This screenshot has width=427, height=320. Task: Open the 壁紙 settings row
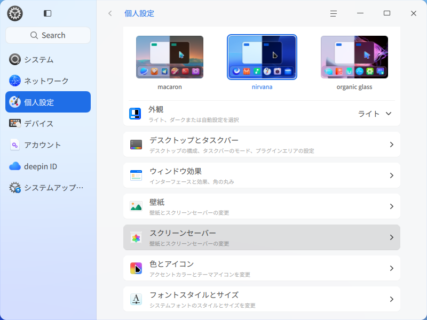pyautogui.click(x=262, y=206)
